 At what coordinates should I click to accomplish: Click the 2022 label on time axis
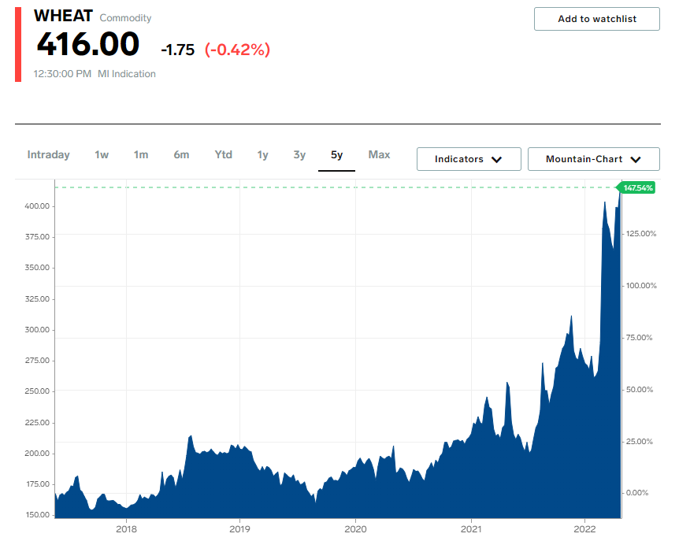click(584, 528)
